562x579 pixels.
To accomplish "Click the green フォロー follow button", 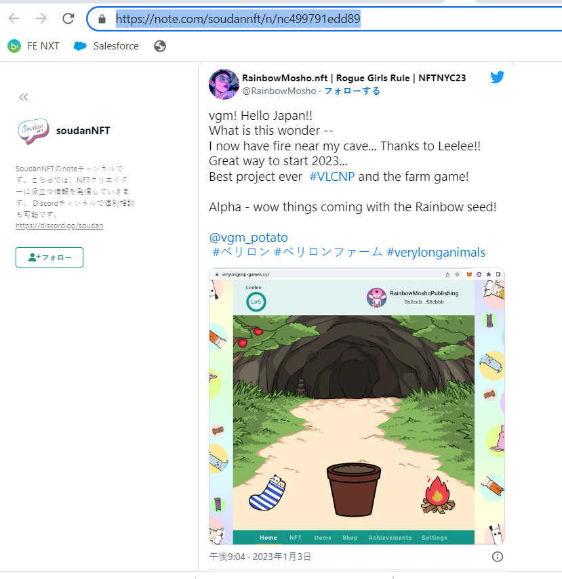I will tap(49, 257).
